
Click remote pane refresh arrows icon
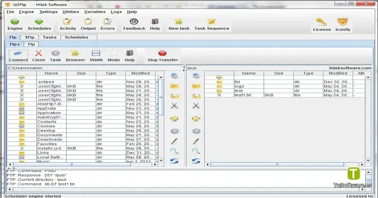(196, 161)
